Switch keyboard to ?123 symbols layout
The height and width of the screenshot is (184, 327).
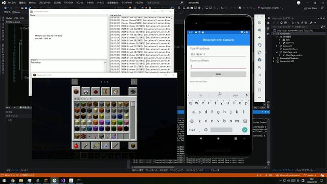(192, 130)
